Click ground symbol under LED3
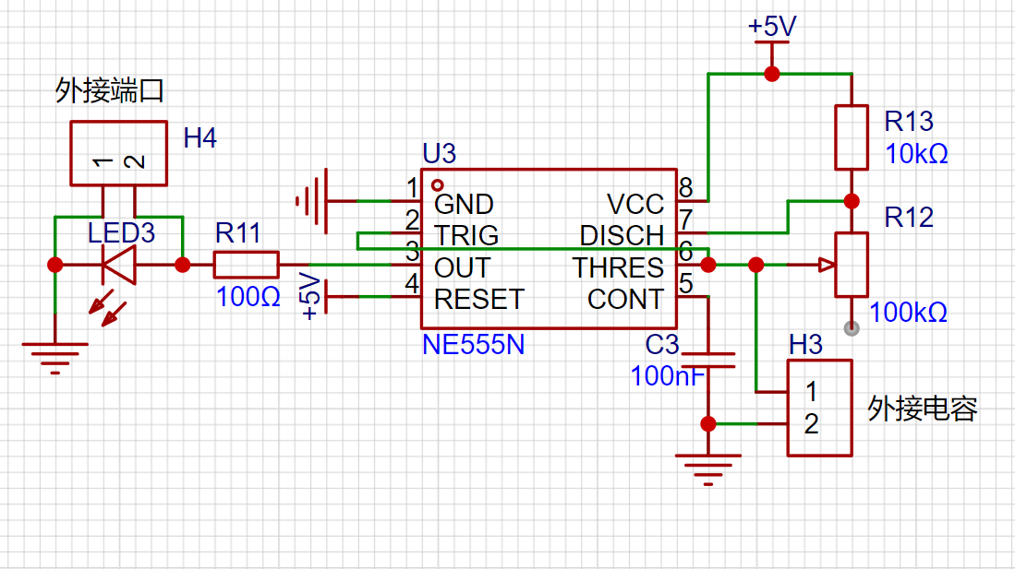This screenshot has width=1015, height=569. pos(55,358)
